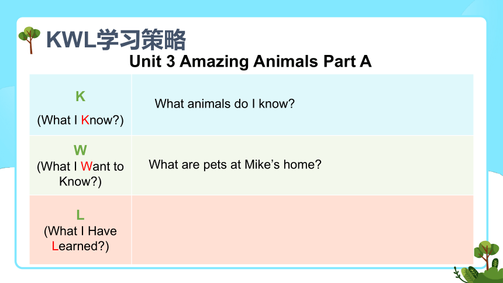
Task: Click 'What are pets at Mike's home?'
Action: pyautogui.click(x=235, y=165)
